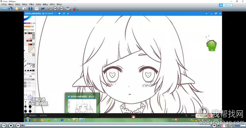Viewport: 246px width, 128px height.
Task: Click the next track toolbar button
Action: click(x=61, y=9)
